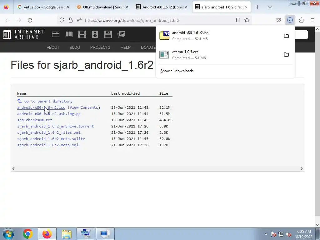Switch to the virtualbox Google Search tab
The height and width of the screenshot is (240, 320).
point(44,7)
